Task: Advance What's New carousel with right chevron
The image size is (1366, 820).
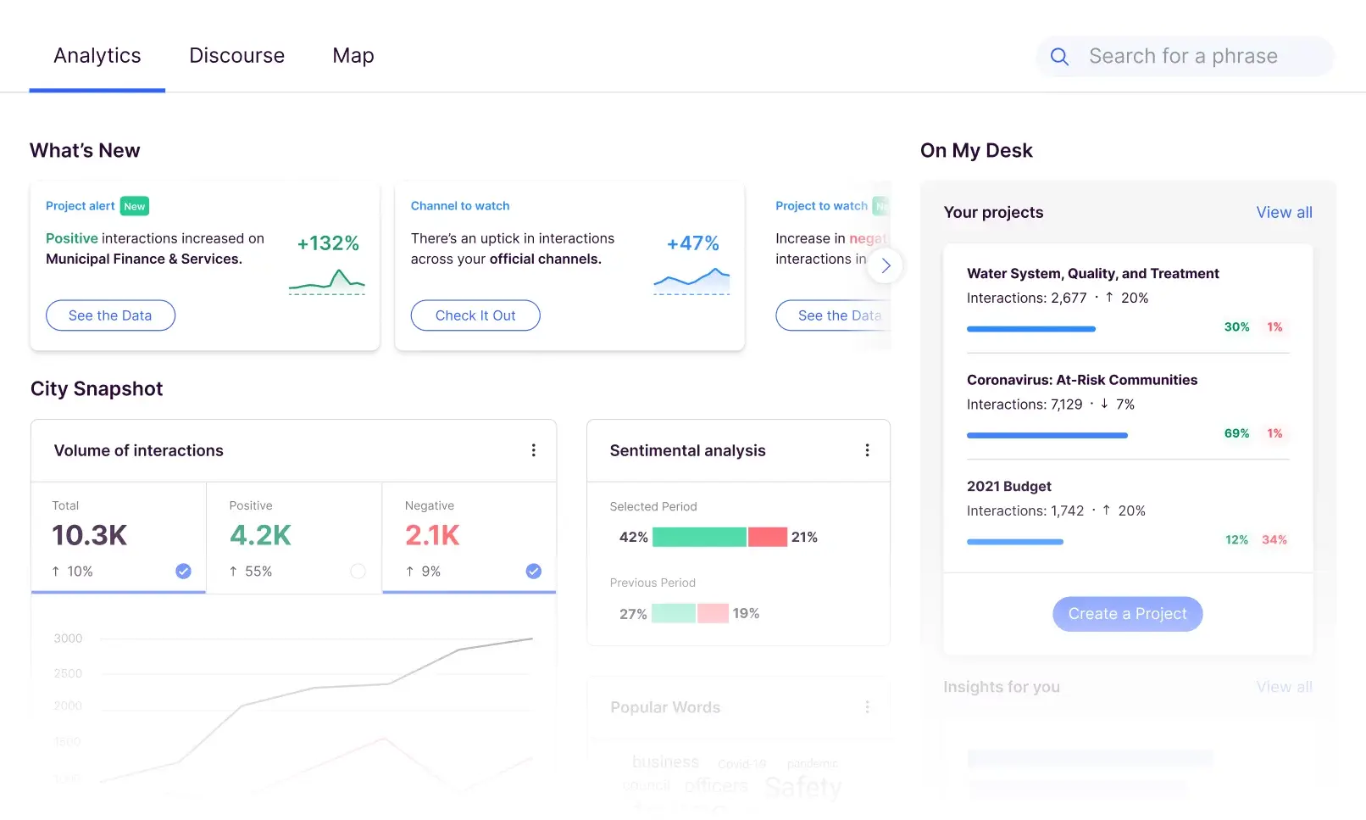Action: (885, 265)
